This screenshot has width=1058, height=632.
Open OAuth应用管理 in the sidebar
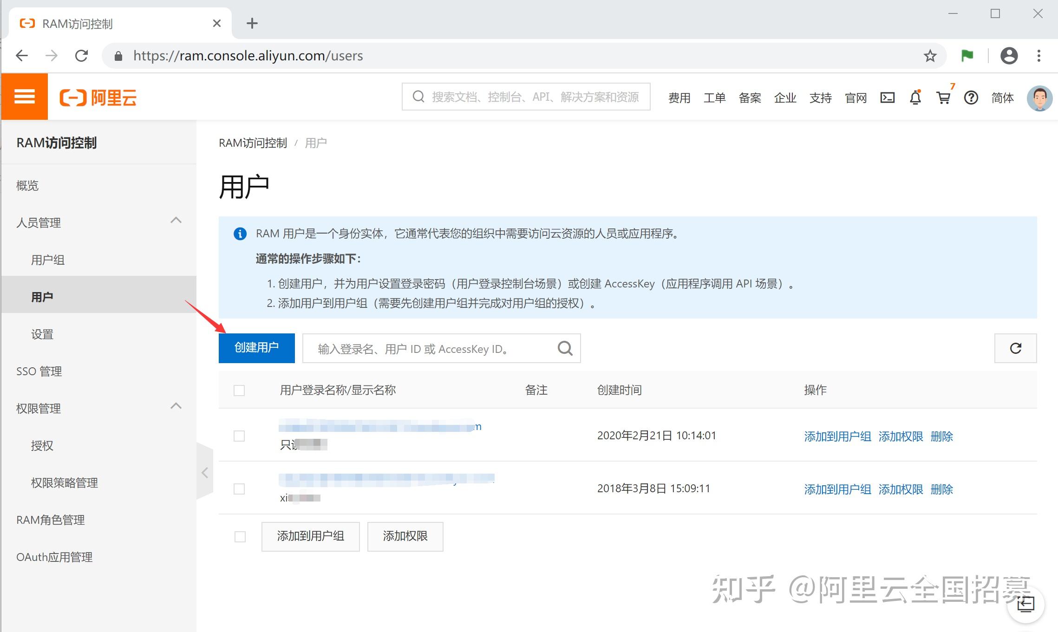click(x=54, y=557)
